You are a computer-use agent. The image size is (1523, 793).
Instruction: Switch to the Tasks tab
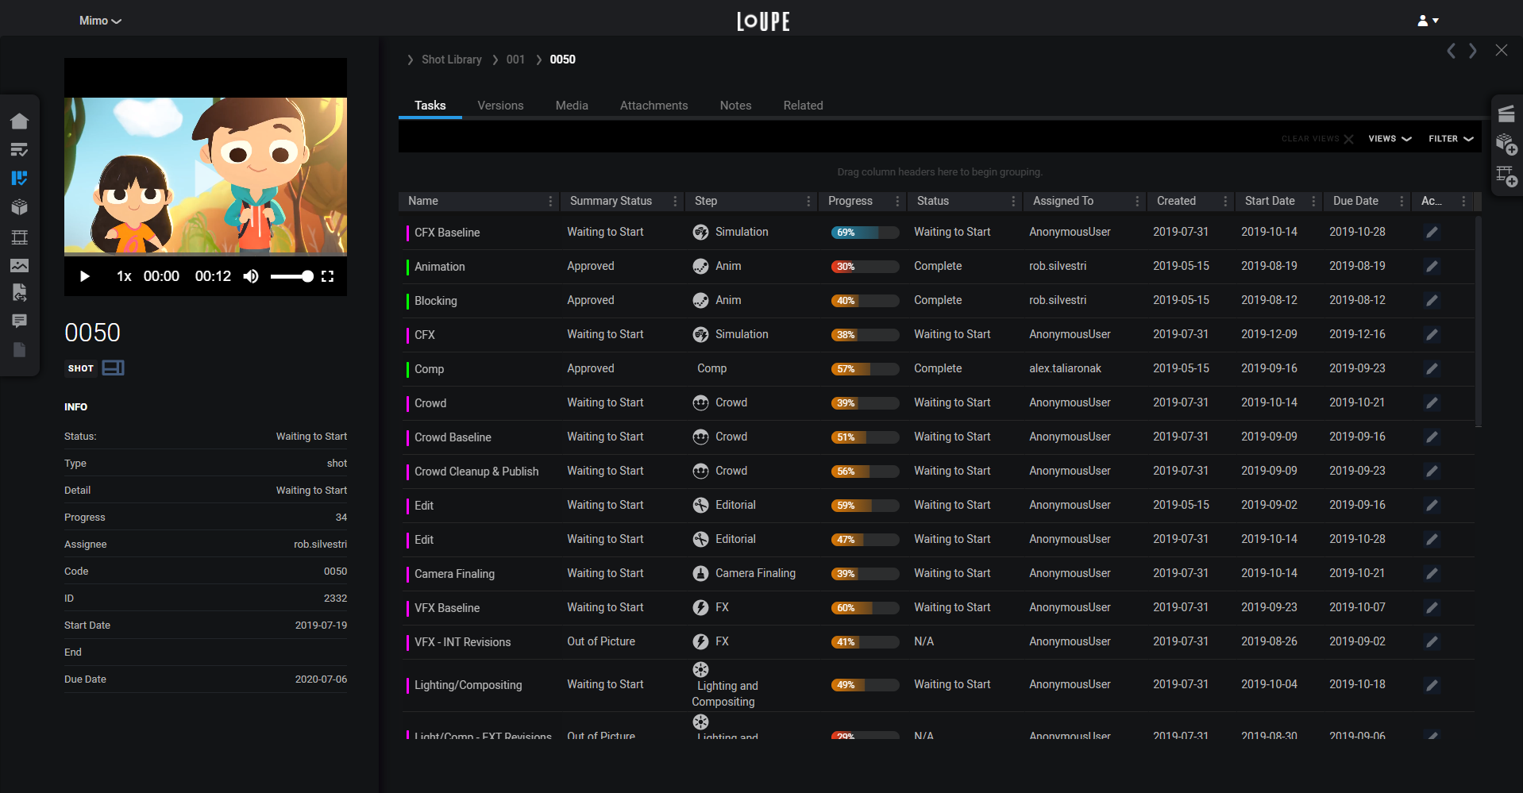(430, 106)
